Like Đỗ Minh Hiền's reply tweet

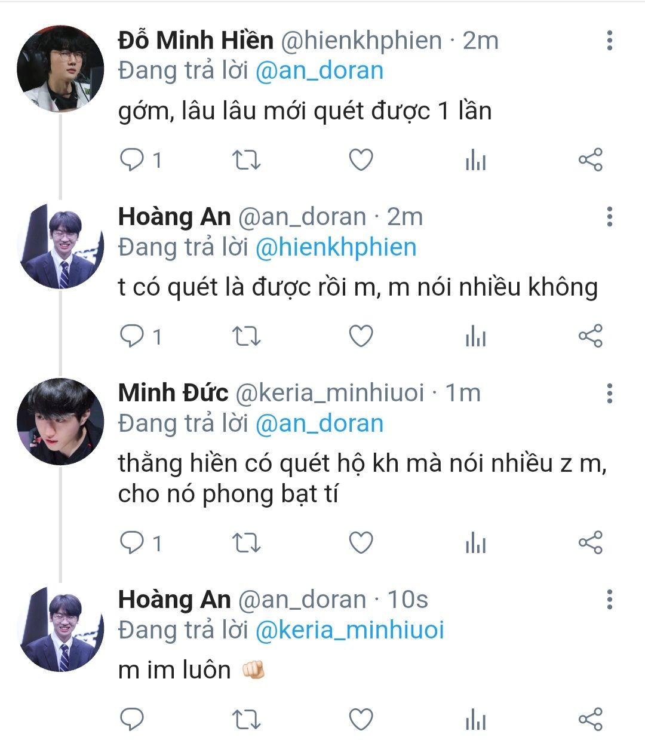click(x=361, y=160)
